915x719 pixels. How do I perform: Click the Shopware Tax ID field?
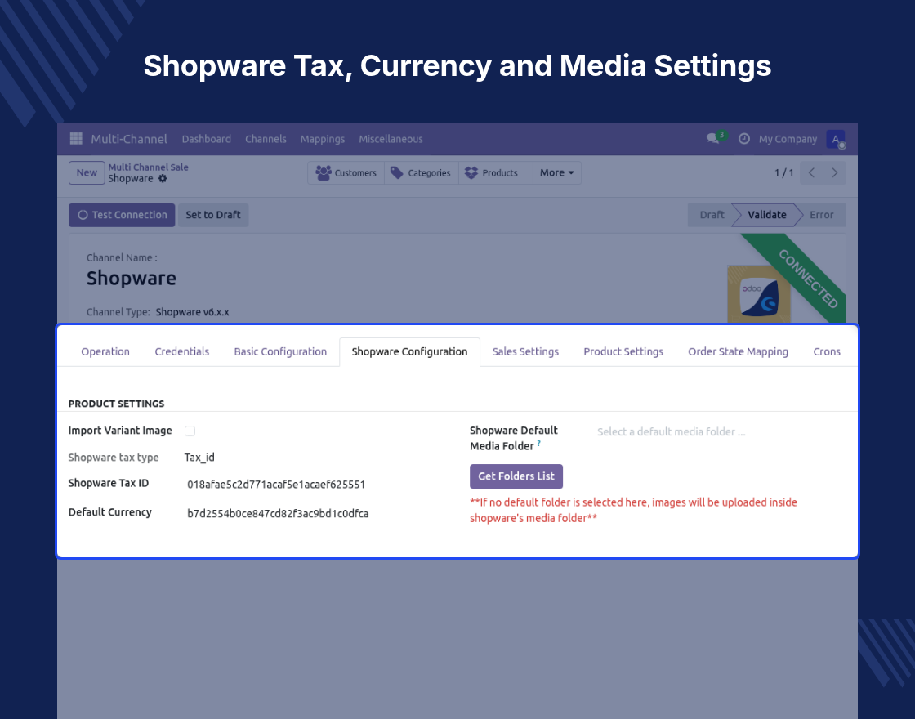[276, 485]
